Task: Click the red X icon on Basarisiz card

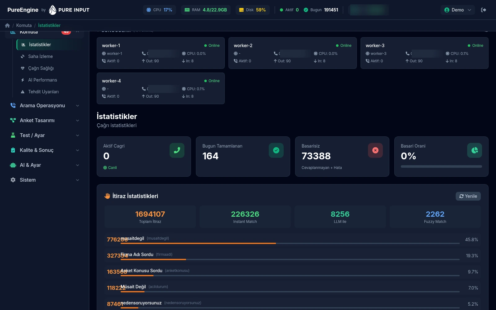Action: point(375,150)
